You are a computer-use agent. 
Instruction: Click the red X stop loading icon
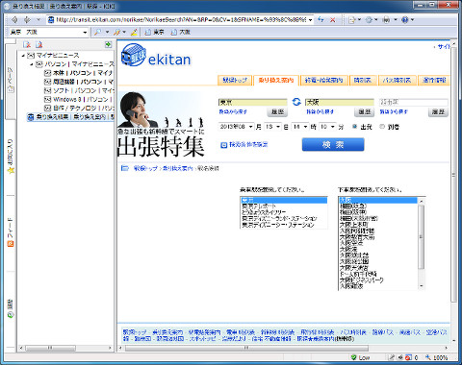point(333,20)
